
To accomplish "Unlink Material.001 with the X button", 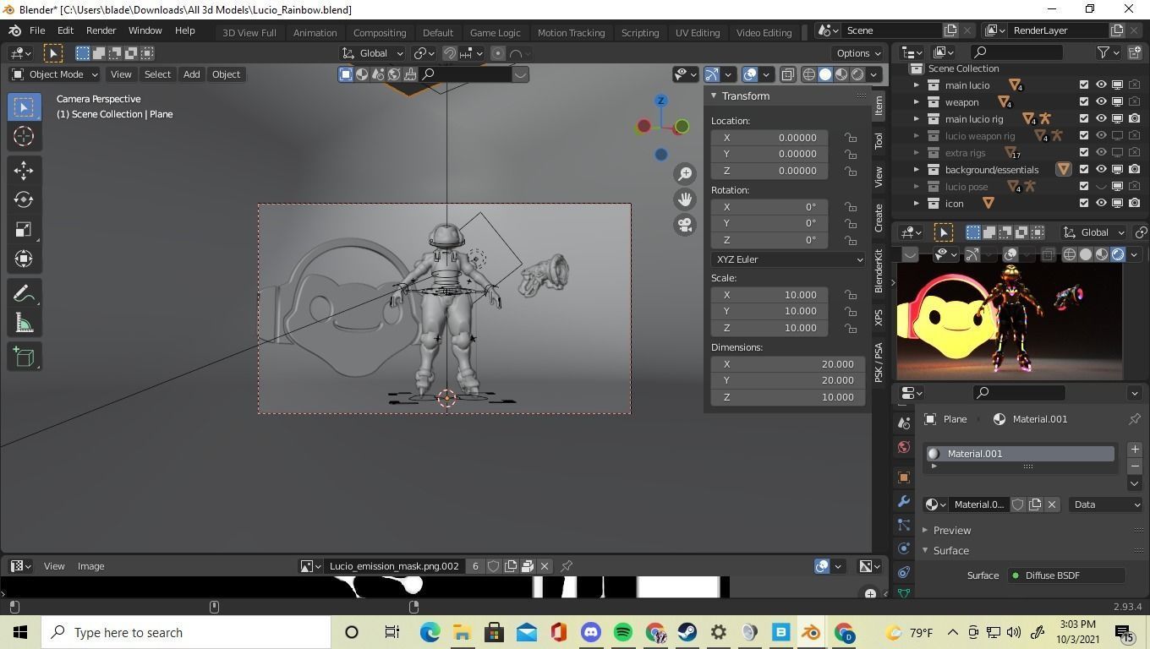I will coord(1052,504).
